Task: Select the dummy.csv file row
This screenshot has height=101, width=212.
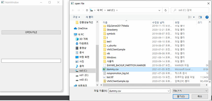Action: point(155,69)
